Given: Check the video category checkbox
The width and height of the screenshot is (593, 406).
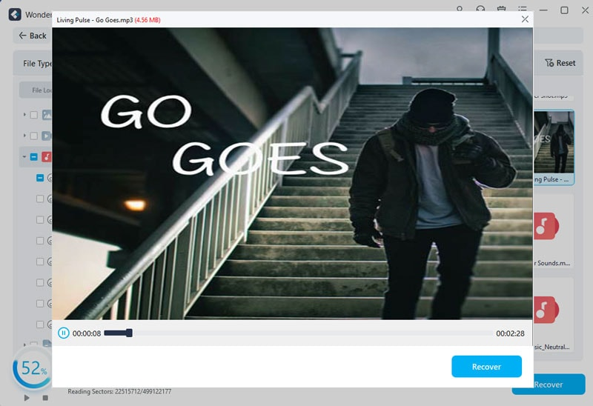Looking at the screenshot, I should point(33,136).
